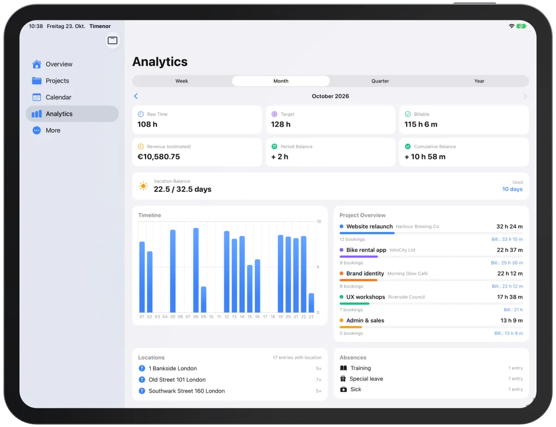
Task: Open the Period Balance + 2 h card
Action: click(330, 152)
